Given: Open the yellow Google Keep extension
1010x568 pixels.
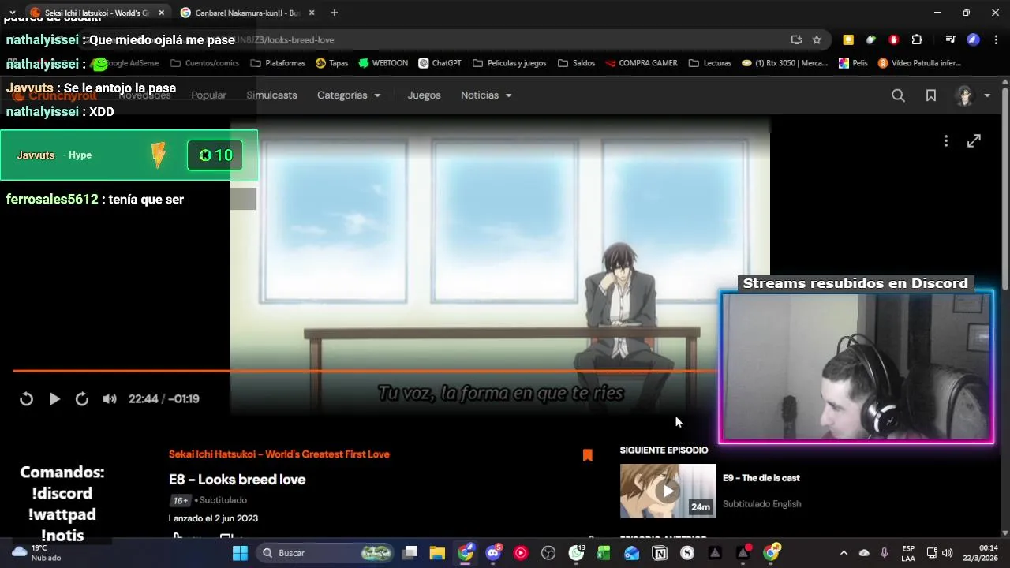Looking at the screenshot, I should click(848, 39).
